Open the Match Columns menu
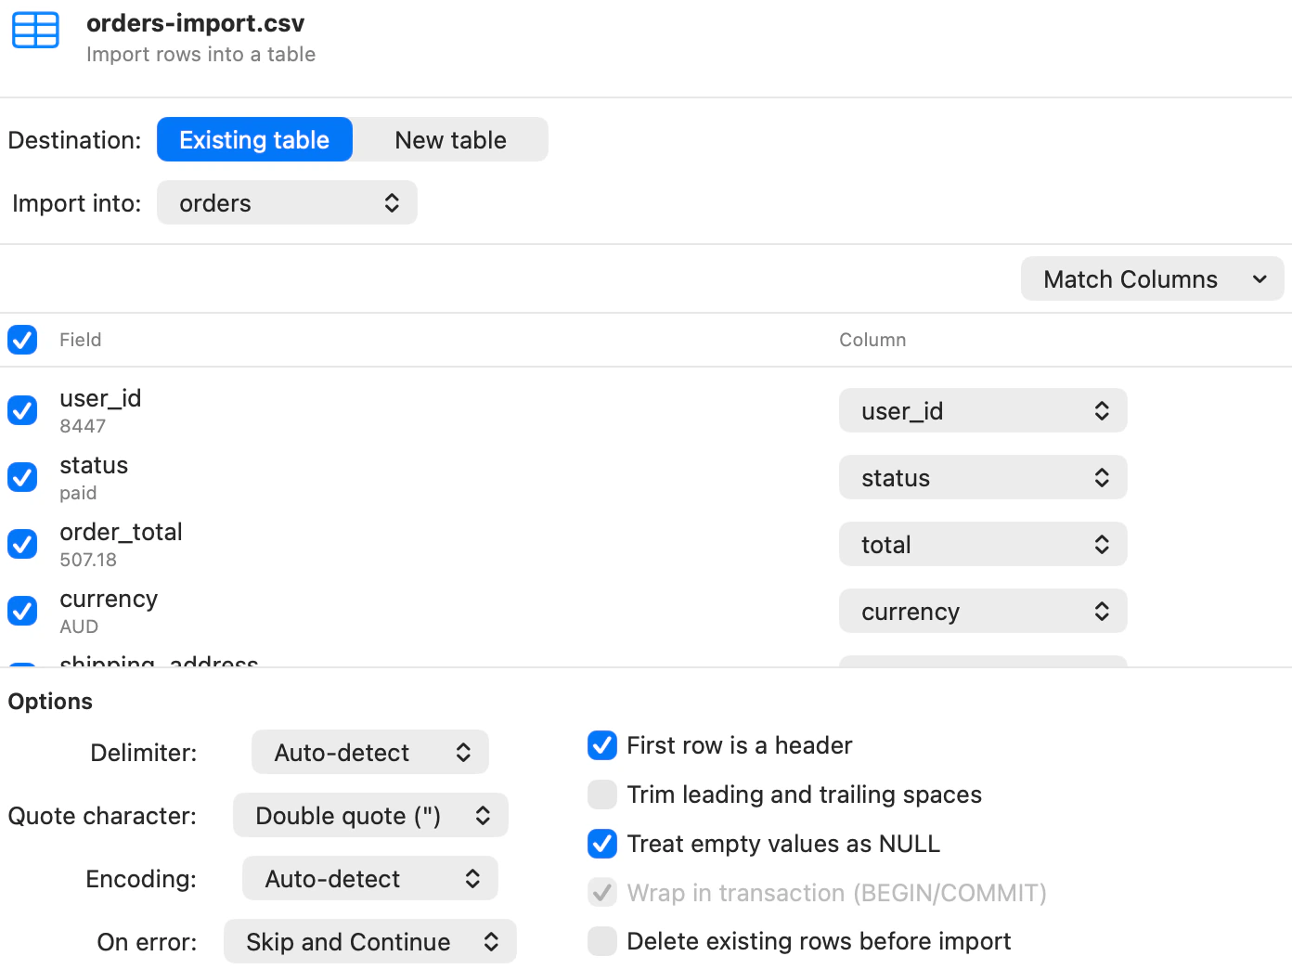The width and height of the screenshot is (1292, 969). click(1152, 278)
